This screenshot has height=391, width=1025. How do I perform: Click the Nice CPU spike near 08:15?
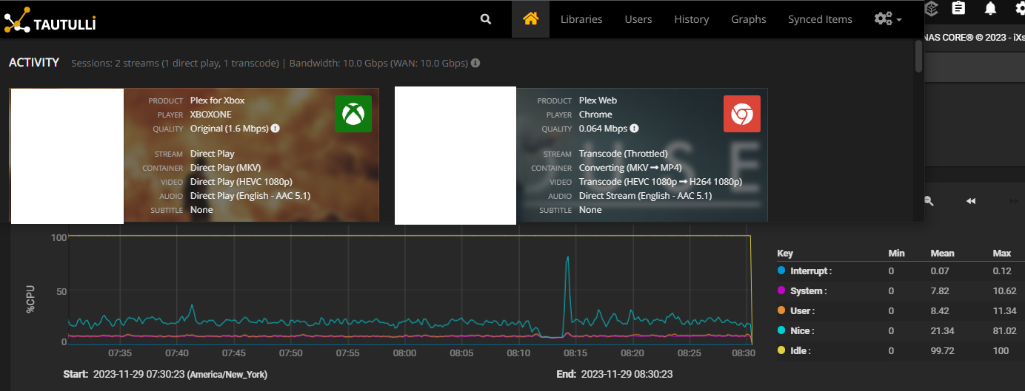coord(567,258)
